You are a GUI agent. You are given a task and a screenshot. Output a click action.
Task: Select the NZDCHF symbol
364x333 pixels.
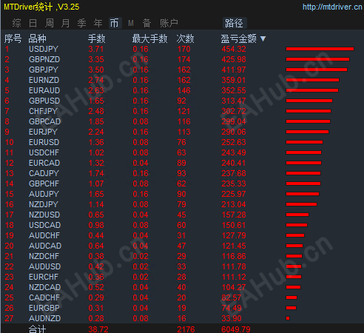tap(44, 256)
